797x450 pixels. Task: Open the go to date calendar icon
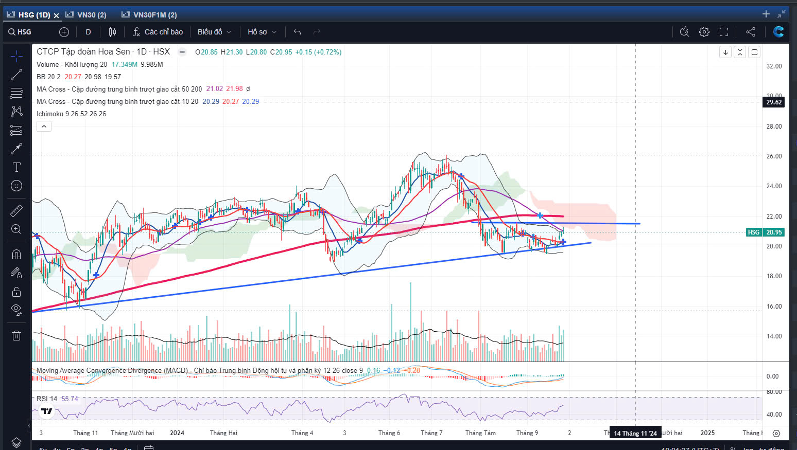(x=149, y=448)
